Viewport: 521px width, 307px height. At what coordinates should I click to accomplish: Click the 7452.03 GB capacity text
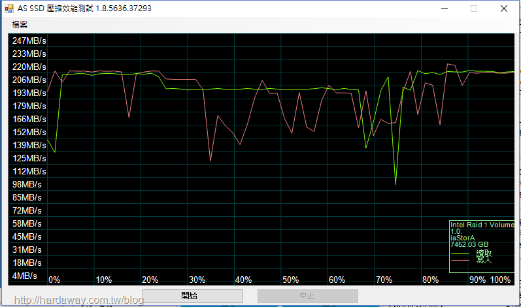tap(469, 244)
